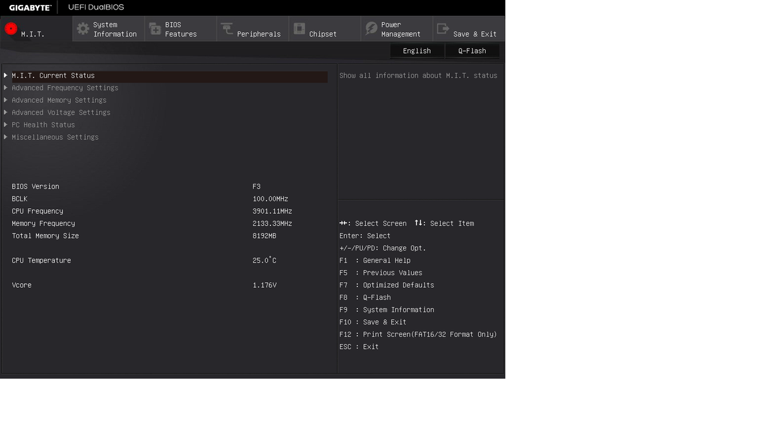Click the 2133.33MHz value
This screenshot has height=426, width=758.
point(272,223)
